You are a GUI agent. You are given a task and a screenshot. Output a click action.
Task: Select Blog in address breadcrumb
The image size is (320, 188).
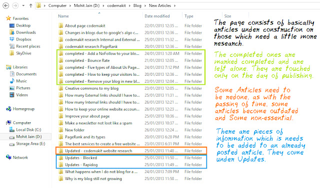click(137, 5)
